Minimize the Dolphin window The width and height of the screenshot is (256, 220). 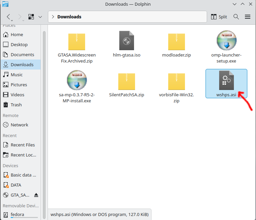(x=235, y=4)
